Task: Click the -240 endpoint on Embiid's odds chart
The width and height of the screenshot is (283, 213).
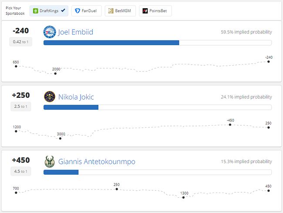Action: click(269, 62)
